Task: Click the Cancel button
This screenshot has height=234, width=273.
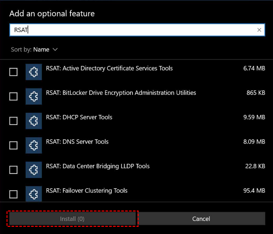Action: click(201, 219)
